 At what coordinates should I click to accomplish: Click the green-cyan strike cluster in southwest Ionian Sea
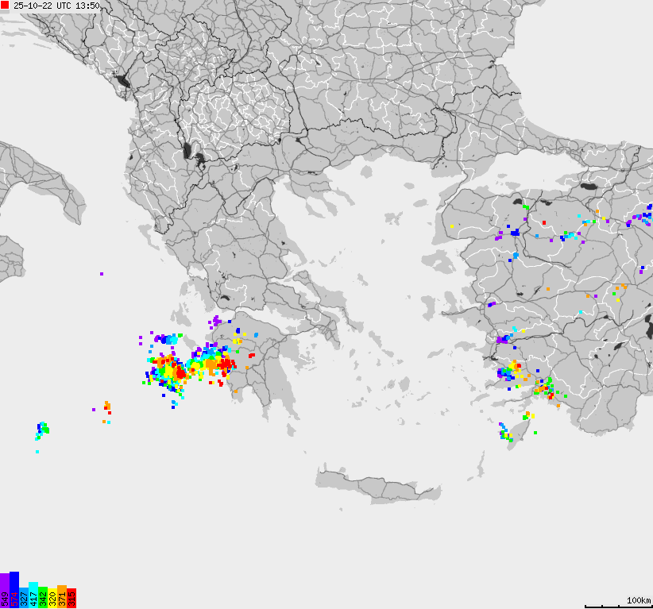[41, 429]
